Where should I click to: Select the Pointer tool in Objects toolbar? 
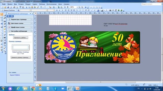pyautogui.click(x=2, y=14)
